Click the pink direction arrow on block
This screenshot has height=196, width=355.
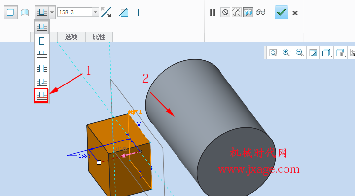tap(130, 154)
